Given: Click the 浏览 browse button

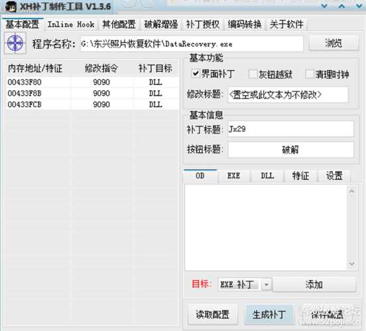Looking at the screenshot, I should click(x=334, y=43).
